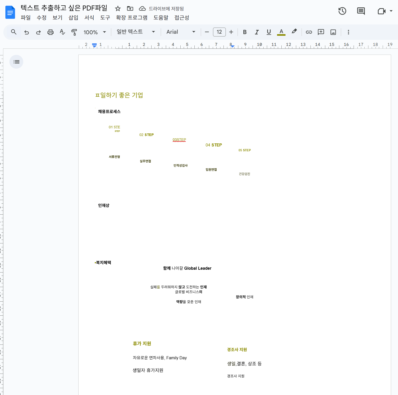The width and height of the screenshot is (398, 395).
Task: Click the heading ㅍ일하기 좋은 기업
Action: (119, 95)
